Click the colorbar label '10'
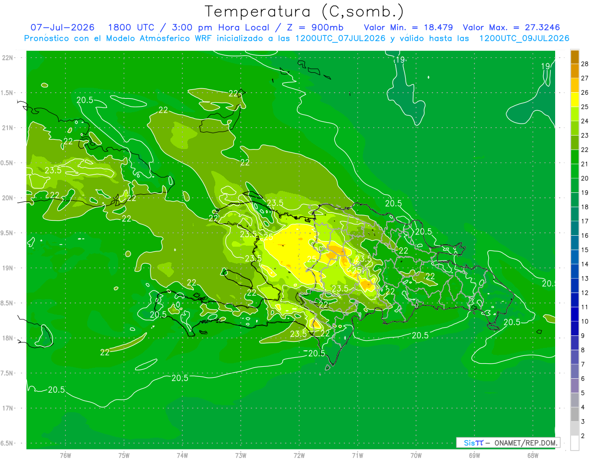This screenshot has height=462, width=598. [585, 321]
